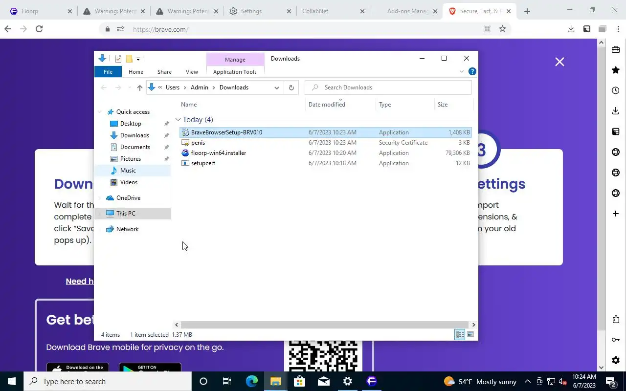Close the CollabNet browser tab
626x391 pixels.
[x=362, y=11]
